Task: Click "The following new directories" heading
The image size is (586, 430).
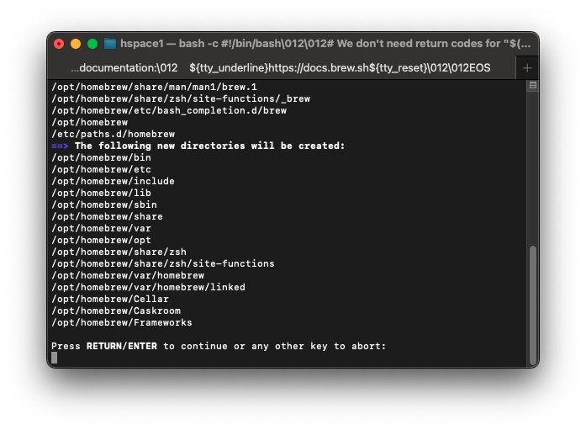Action: click(x=210, y=146)
